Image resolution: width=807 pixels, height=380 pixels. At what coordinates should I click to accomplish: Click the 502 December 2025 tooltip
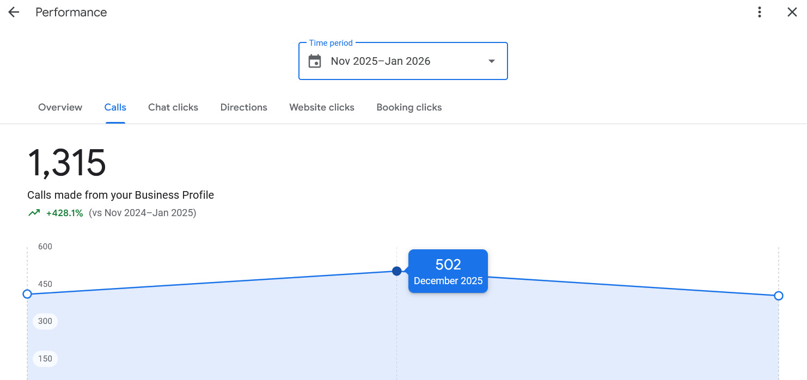448,271
